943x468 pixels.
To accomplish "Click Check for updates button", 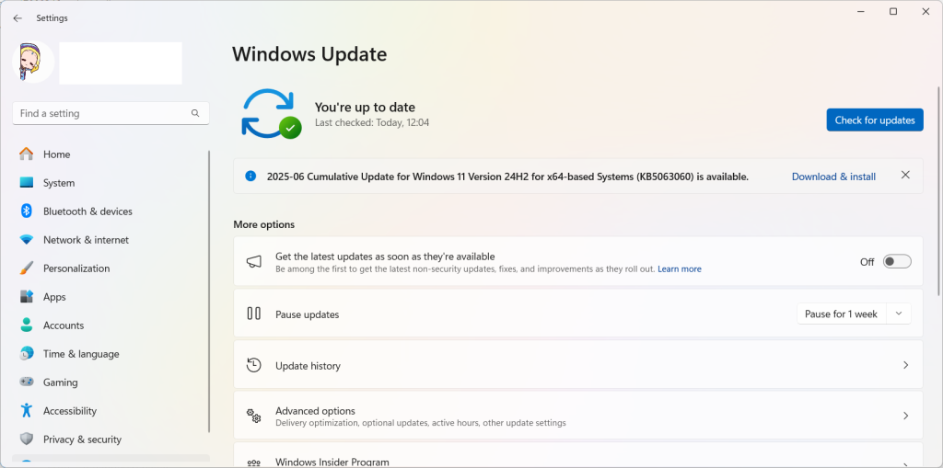I will click(875, 120).
